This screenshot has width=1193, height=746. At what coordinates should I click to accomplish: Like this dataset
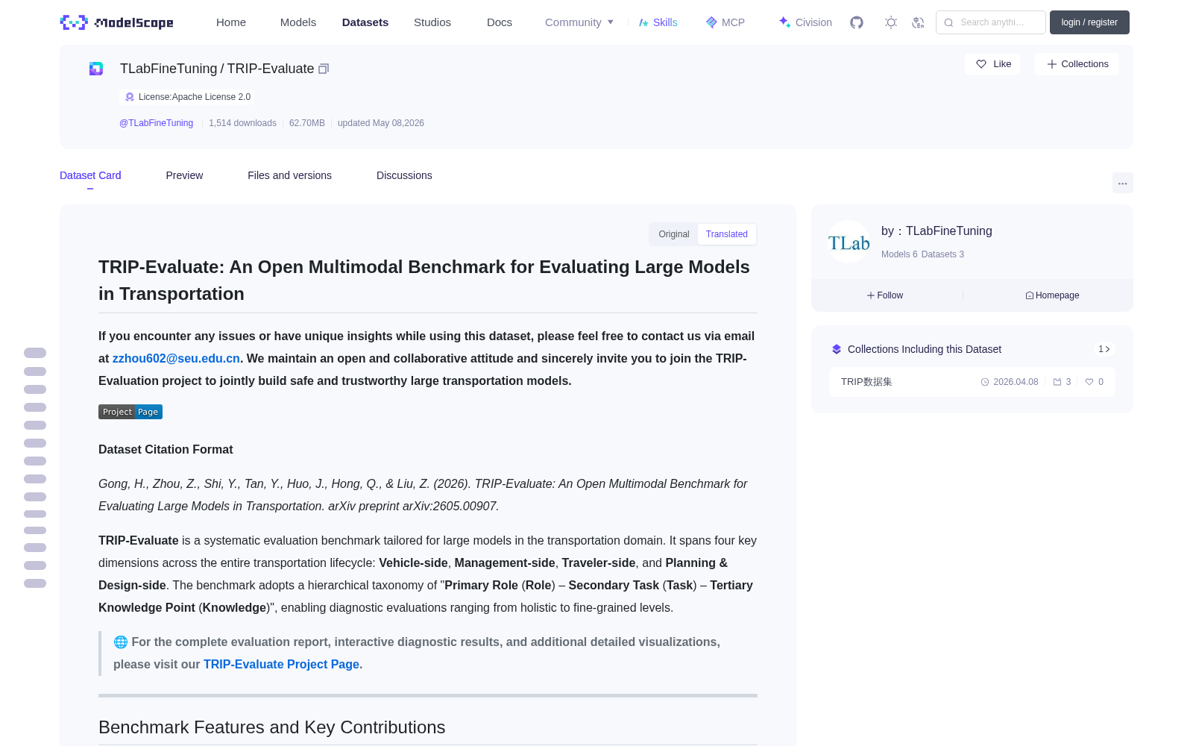[993, 64]
